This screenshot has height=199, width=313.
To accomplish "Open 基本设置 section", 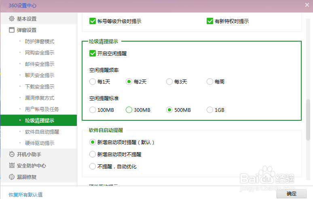I will coord(39,19).
